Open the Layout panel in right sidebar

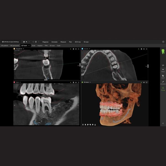(163, 76)
